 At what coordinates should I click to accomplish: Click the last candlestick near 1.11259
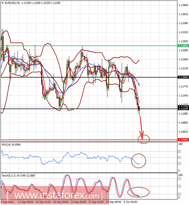pyautogui.click(x=140, y=111)
